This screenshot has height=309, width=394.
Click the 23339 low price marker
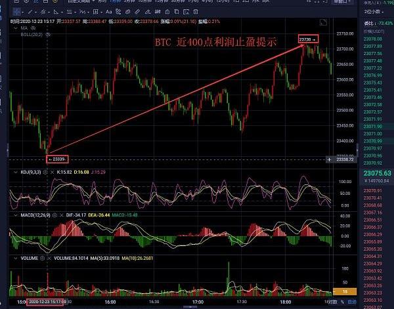tap(58, 159)
